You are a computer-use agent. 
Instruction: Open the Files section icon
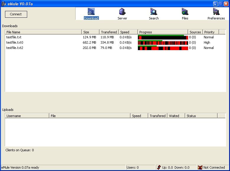click(x=185, y=11)
